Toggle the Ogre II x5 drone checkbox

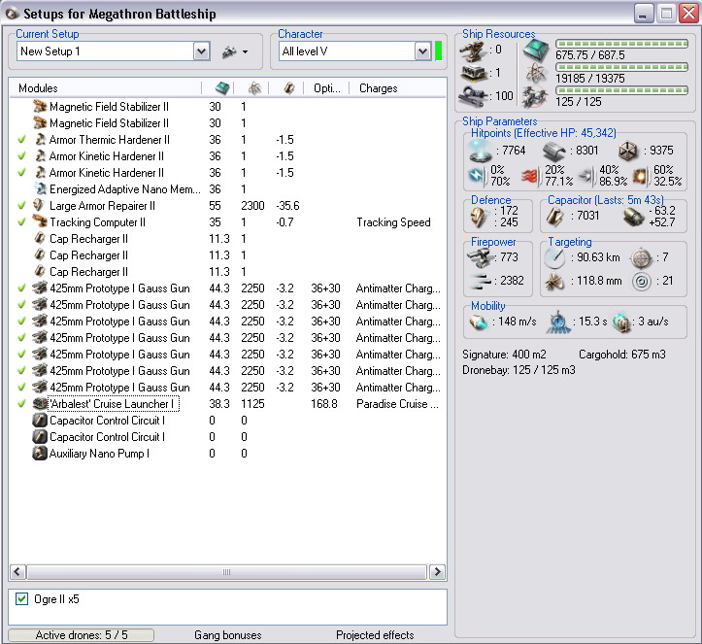tap(21, 598)
